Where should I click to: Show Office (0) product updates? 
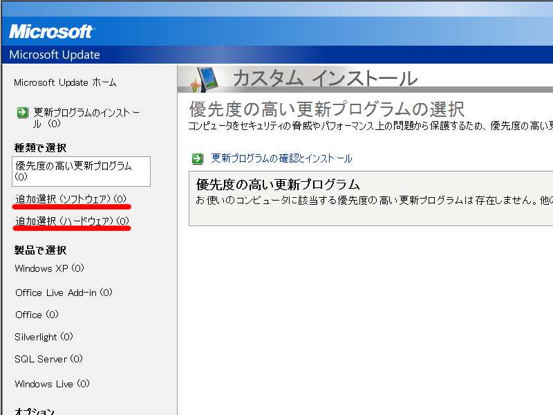[x=37, y=315]
